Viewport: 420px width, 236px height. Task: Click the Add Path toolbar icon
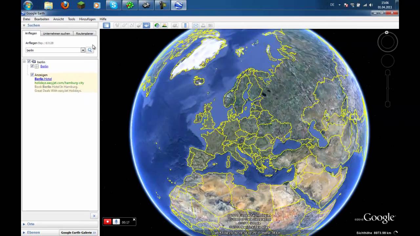[x=132, y=25]
